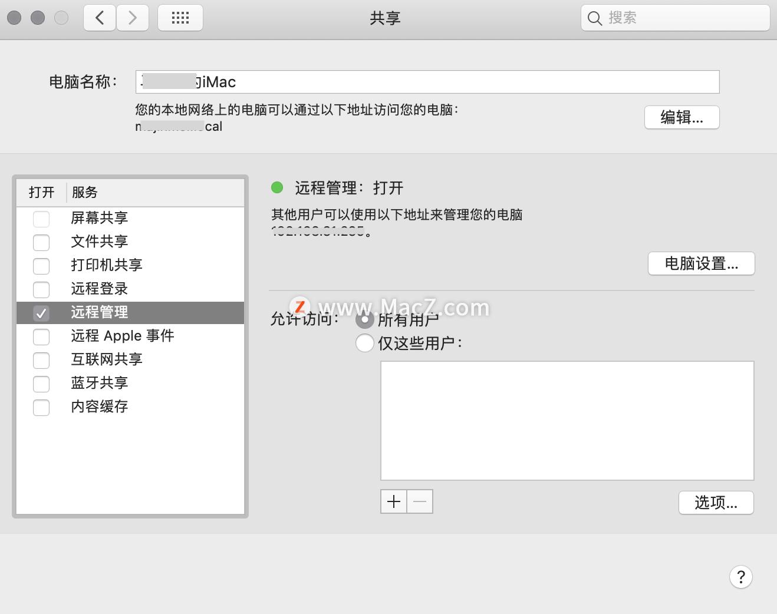Select 互联网共享 service in the list
This screenshot has height=614, width=777.
pos(106,359)
